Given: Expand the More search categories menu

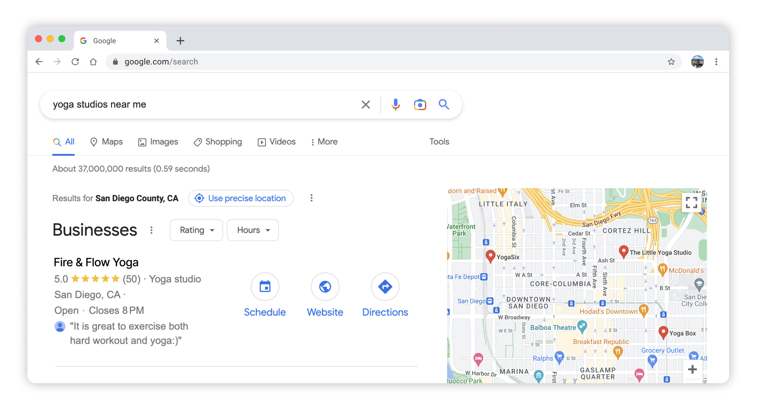Looking at the screenshot, I should pos(324,142).
